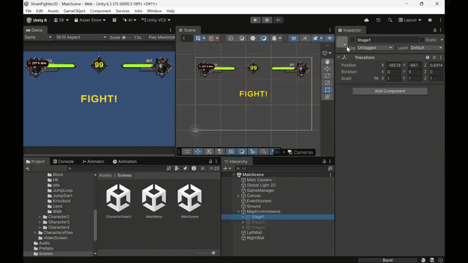Toggle the Stage1 active checkbox
Screen dimensions: 468x263
click(x=353, y=40)
